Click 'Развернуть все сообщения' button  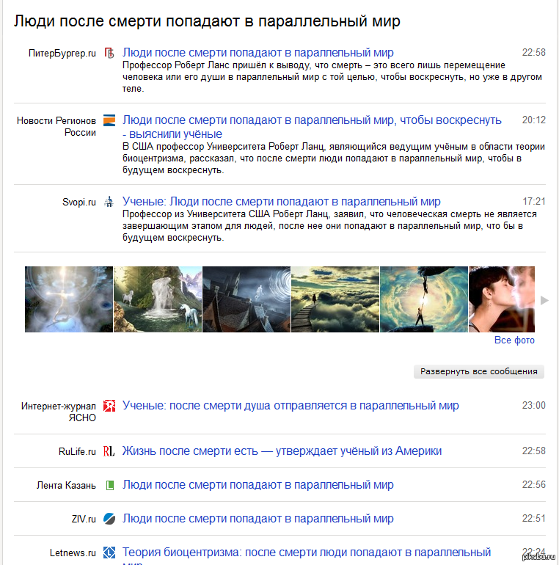[479, 371]
